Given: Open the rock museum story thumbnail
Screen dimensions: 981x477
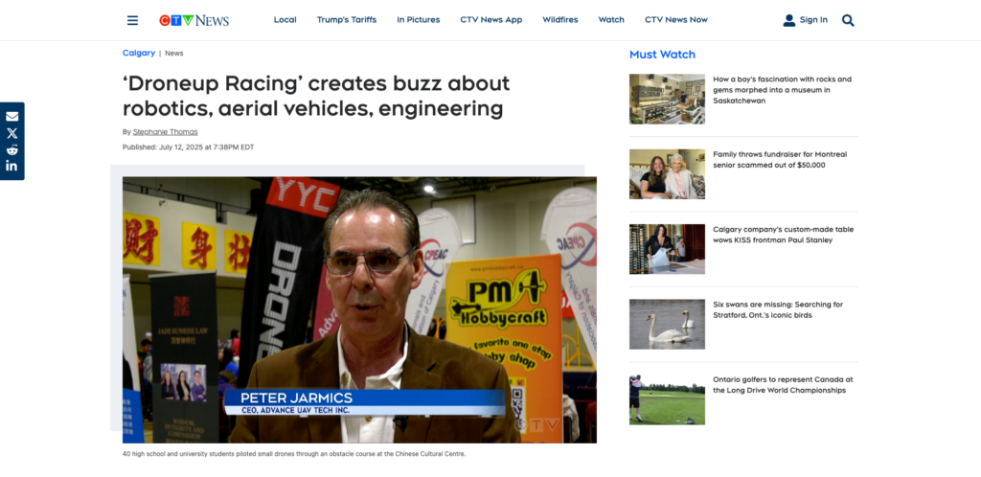Looking at the screenshot, I should click(x=667, y=99).
